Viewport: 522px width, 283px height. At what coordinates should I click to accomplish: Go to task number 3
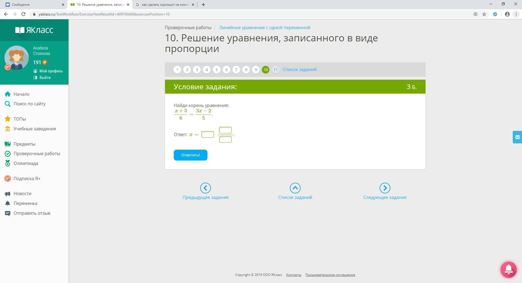pos(197,70)
